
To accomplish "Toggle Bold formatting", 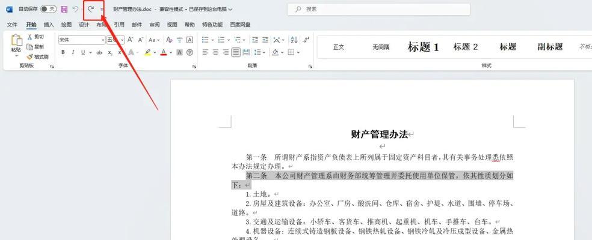I will [63, 52].
